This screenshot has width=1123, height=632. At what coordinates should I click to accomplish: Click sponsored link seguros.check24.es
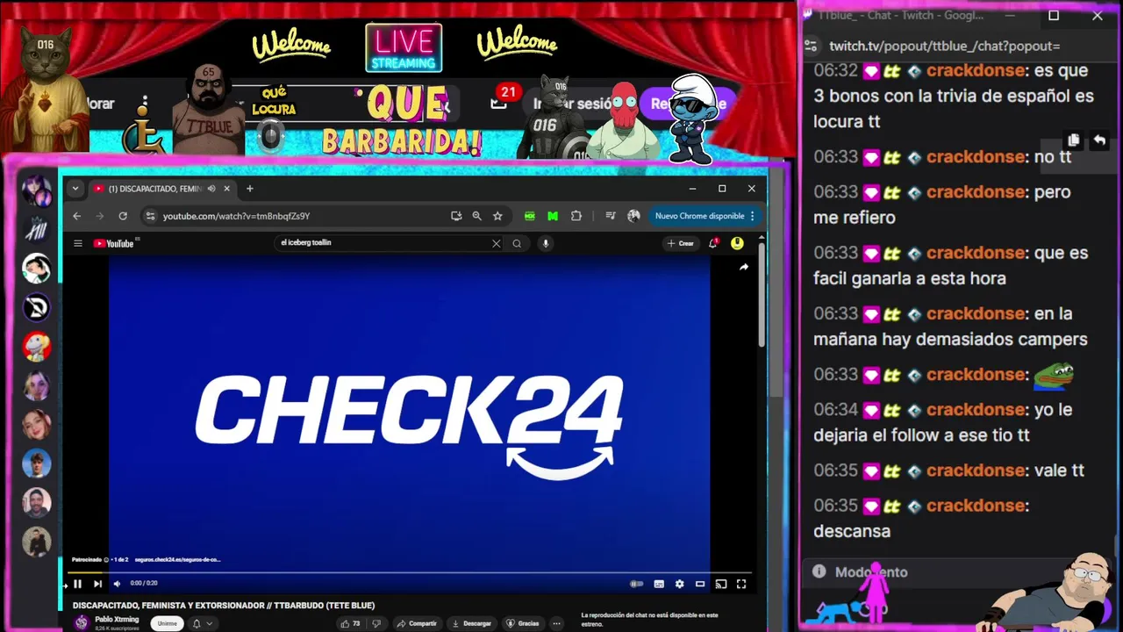coord(178,559)
